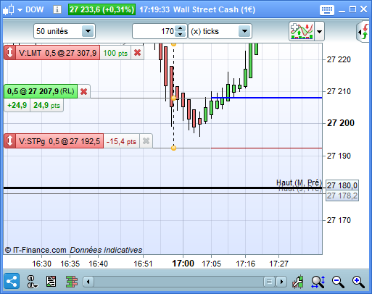Select the V:STPg 0,5 @ 27 192,5 stop label
Screen dimensions: 372x294
(x=59, y=141)
